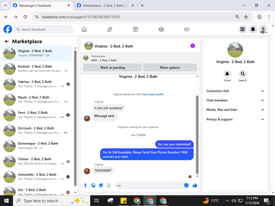Open the purple conversation information icon
Image resolution: width=275 pixels, height=206 pixels.
193,46
